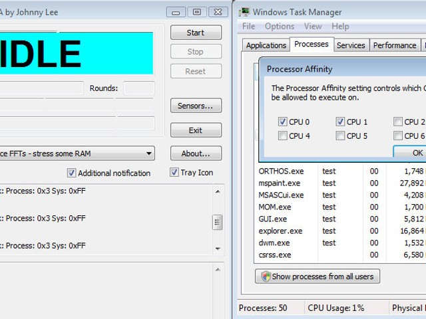
Task: Click upper log scroll up arrow
Action: click(x=218, y=191)
